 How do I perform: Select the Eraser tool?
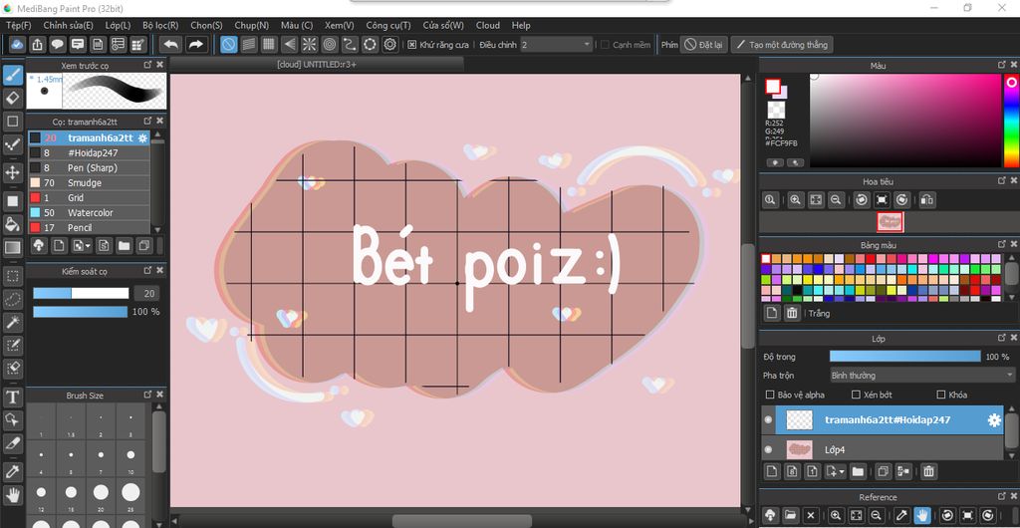(x=12, y=99)
